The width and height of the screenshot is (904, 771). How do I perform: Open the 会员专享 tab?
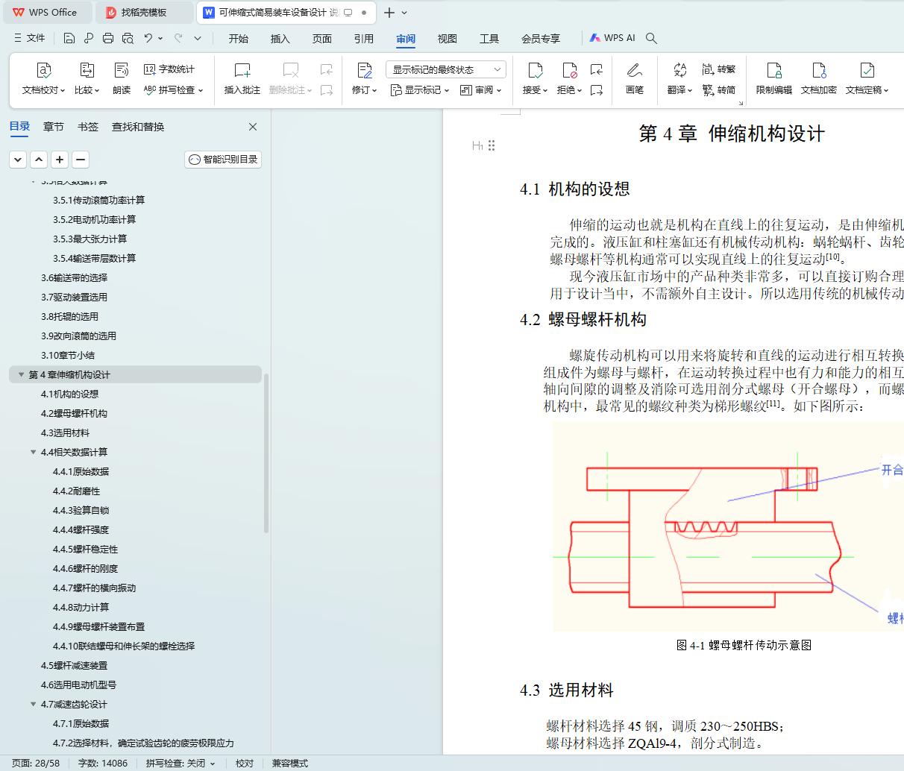pyautogui.click(x=541, y=39)
